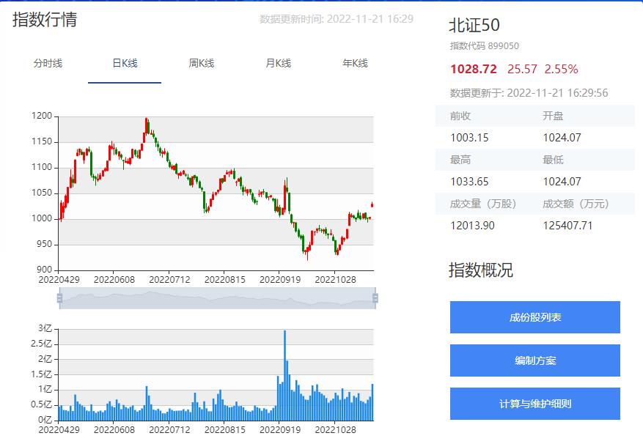
Task: Open 计算与维护细则 details
Action: click(535, 404)
